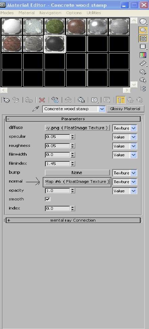Collapse the Parameters rollout
The width and height of the screenshot is (149, 329).
pyautogui.click(x=73, y=119)
